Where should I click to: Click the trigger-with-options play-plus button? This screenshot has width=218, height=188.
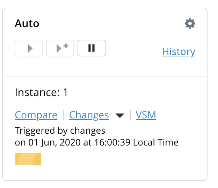pyautogui.click(x=60, y=48)
